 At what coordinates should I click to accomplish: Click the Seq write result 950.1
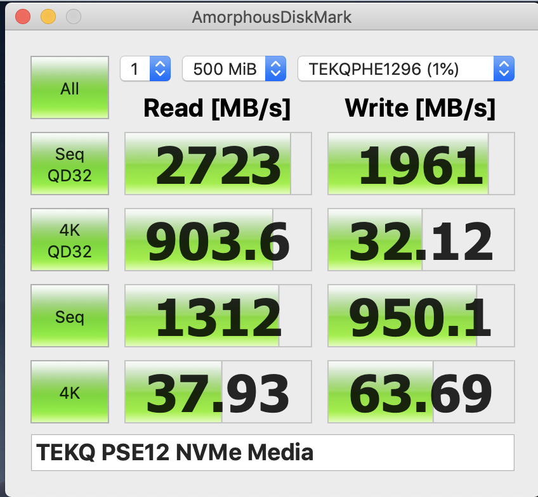(421, 316)
